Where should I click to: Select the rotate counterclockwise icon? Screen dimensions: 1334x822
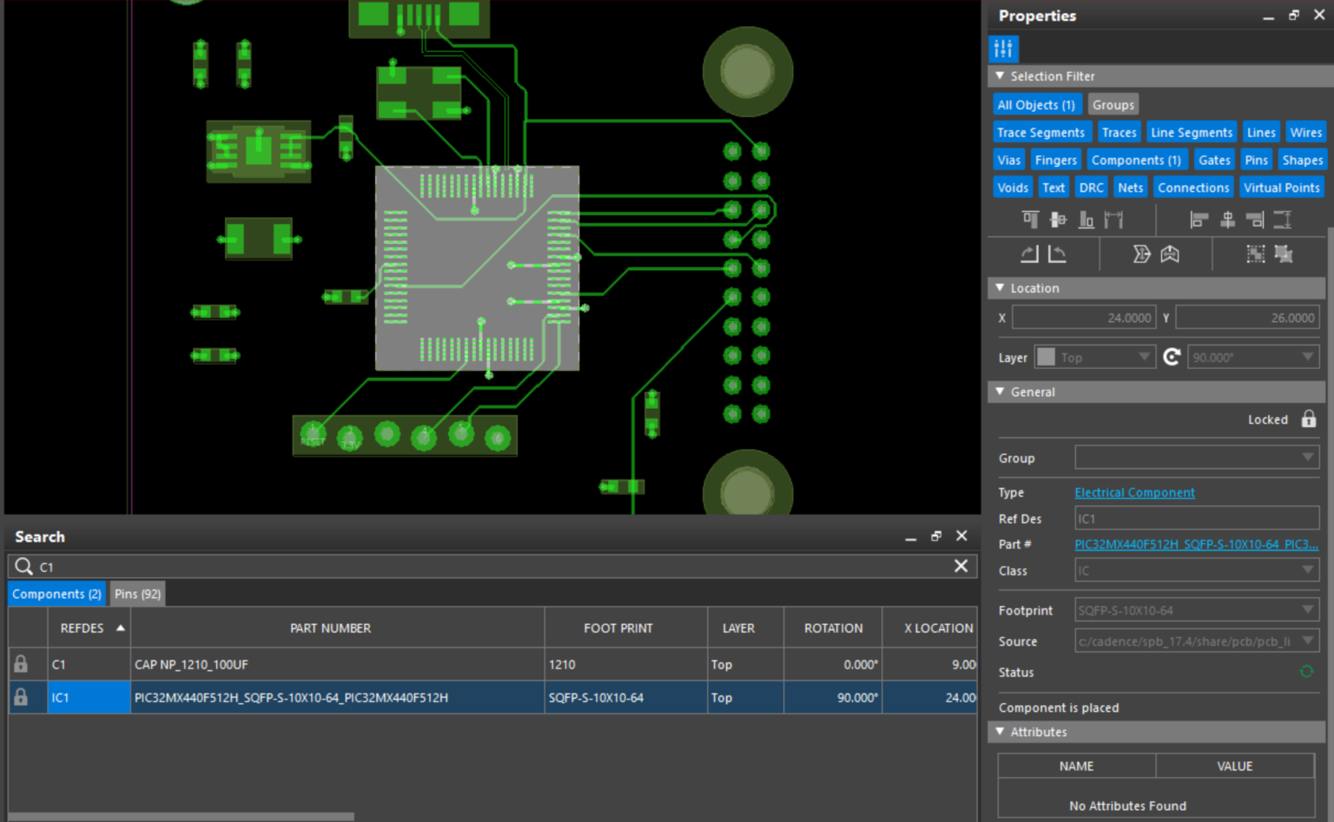pos(1059,253)
